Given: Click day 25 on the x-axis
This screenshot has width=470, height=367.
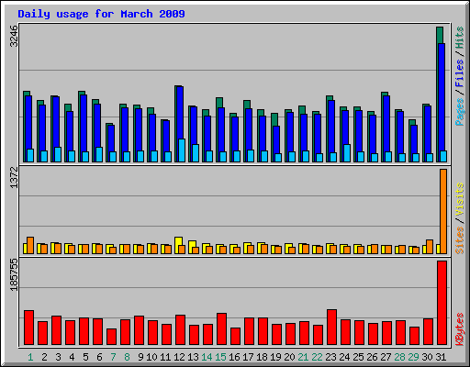Looking at the screenshot, I should click(x=358, y=357).
